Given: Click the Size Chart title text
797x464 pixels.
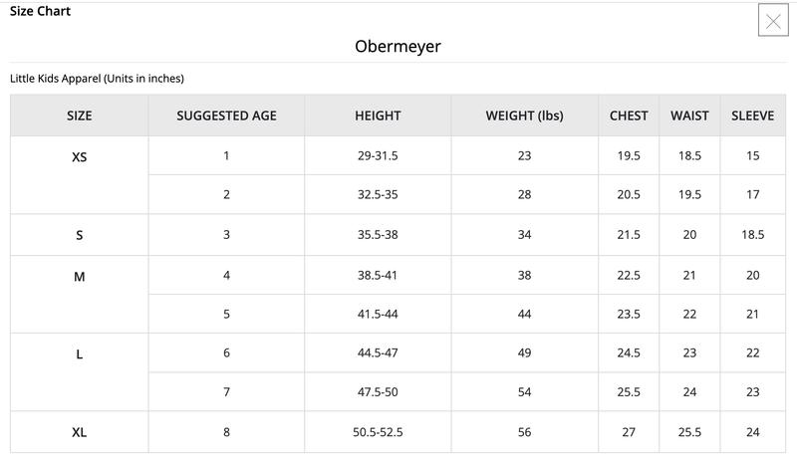Looking at the screenshot, I should pos(40,11).
